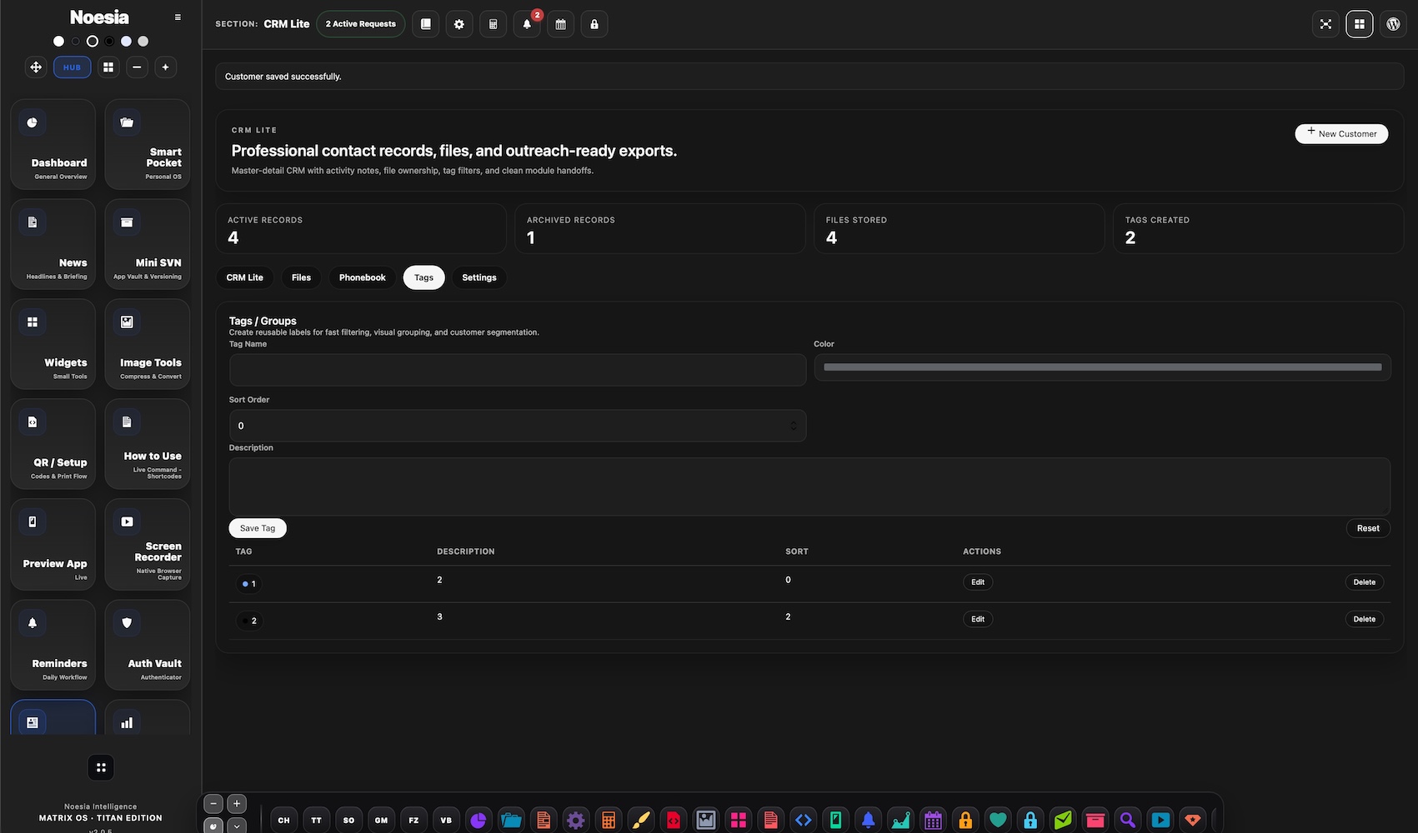Viewport: 1418px width, 833px height.
Task: Click the teal heart icon in the dock
Action: pos(998,821)
